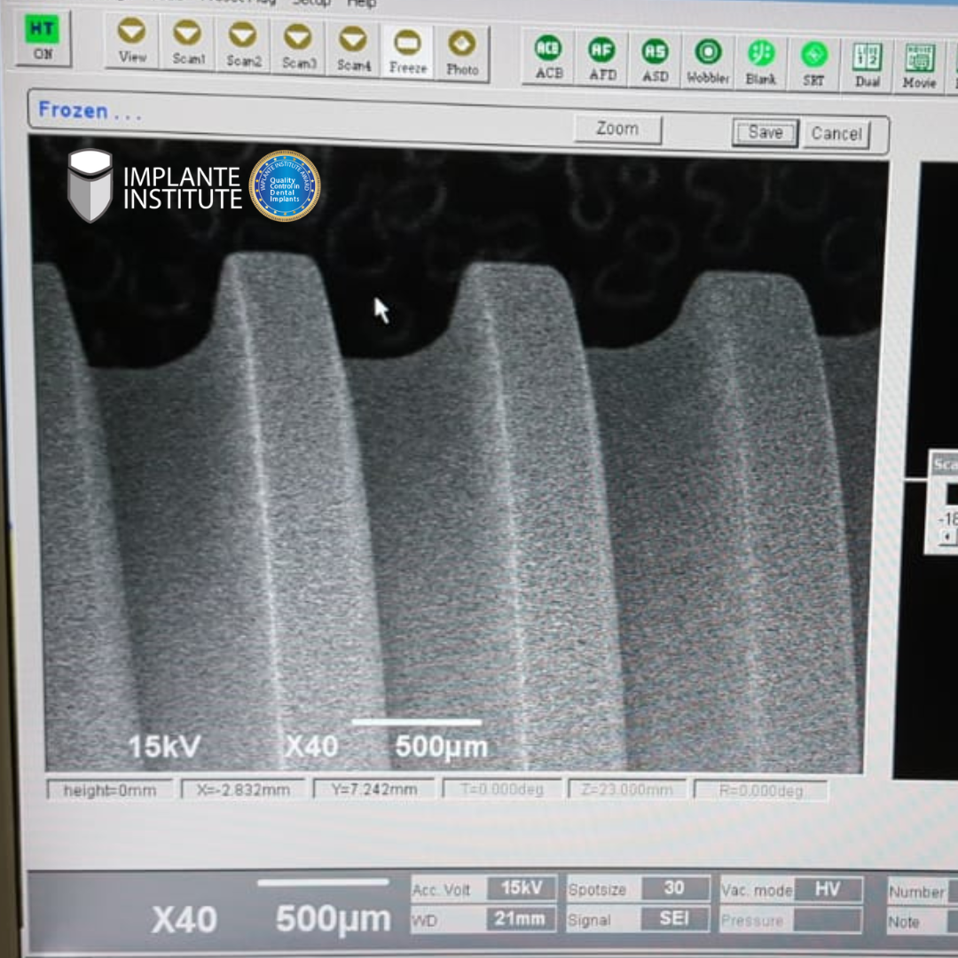Start ASD auto stigmator
Image resolution: width=958 pixels, height=958 pixels.
click(x=655, y=60)
